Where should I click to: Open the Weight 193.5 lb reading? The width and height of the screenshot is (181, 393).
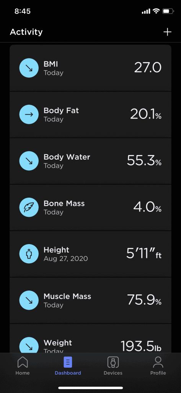[x=141, y=346]
